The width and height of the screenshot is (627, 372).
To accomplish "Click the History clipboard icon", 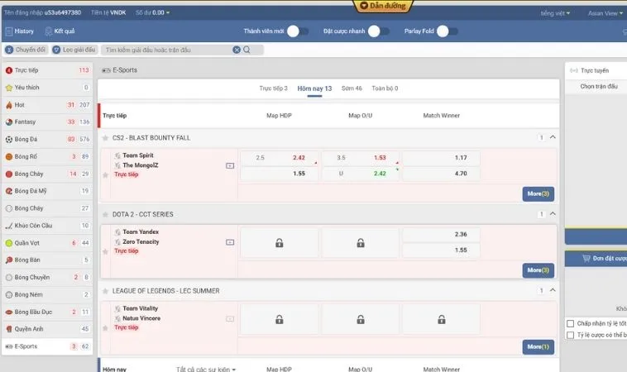I will (7, 31).
